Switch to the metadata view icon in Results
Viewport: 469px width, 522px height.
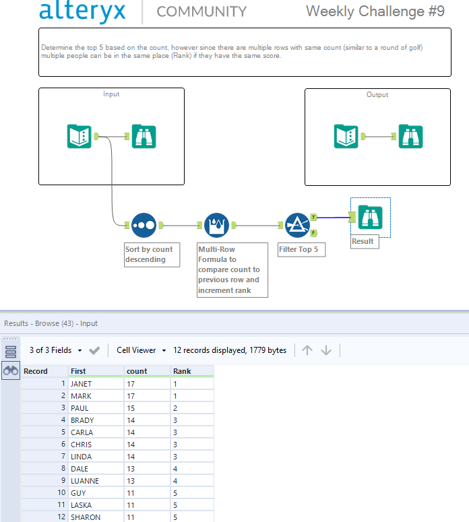click(x=11, y=352)
